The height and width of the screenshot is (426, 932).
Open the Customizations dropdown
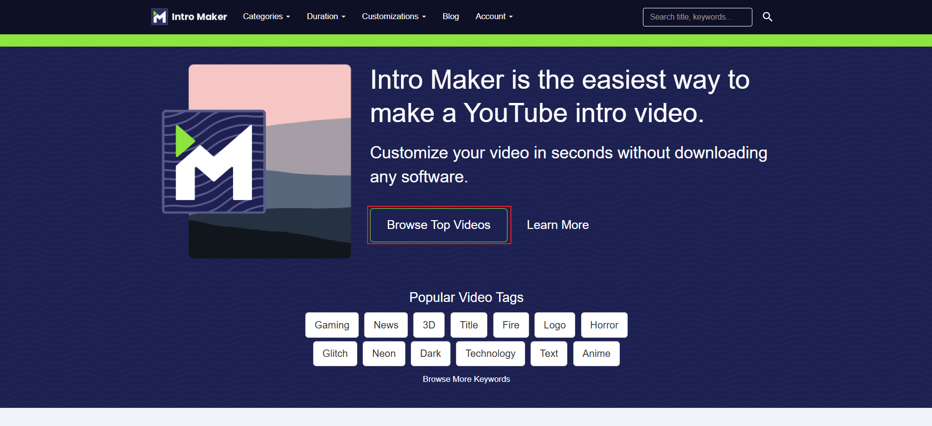[394, 17]
